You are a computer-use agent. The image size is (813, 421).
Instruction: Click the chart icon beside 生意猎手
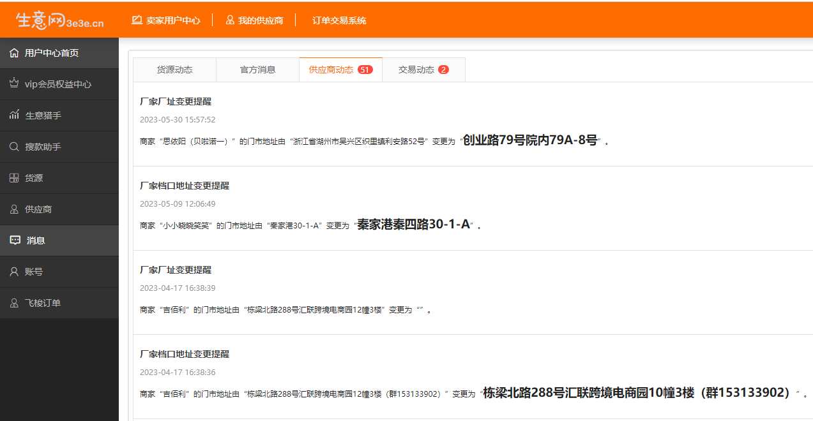tap(14, 115)
